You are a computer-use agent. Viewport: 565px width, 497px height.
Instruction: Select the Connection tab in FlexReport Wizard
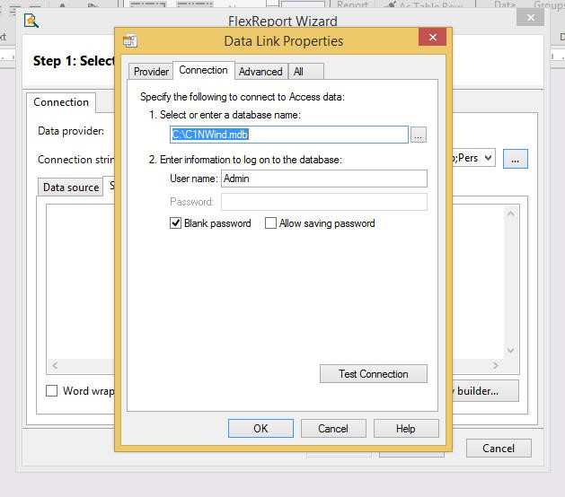[61, 102]
